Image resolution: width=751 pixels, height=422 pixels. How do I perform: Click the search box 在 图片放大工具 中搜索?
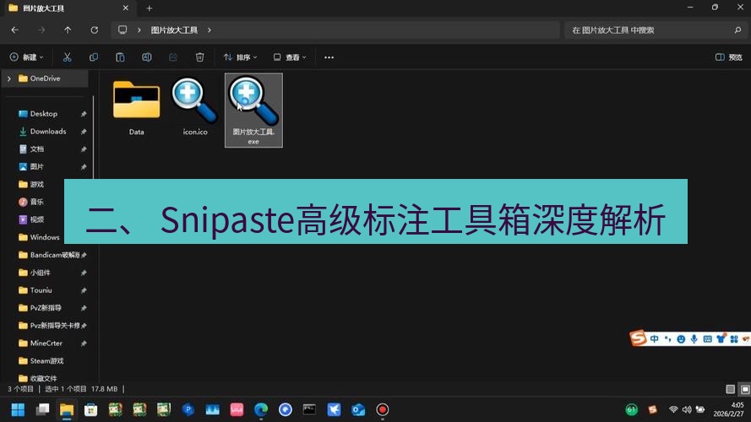pos(656,30)
